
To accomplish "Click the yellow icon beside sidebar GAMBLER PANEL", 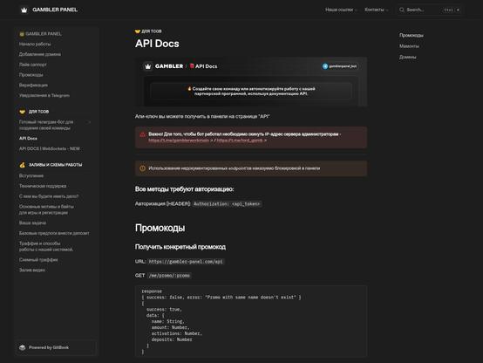I will (22, 34).
